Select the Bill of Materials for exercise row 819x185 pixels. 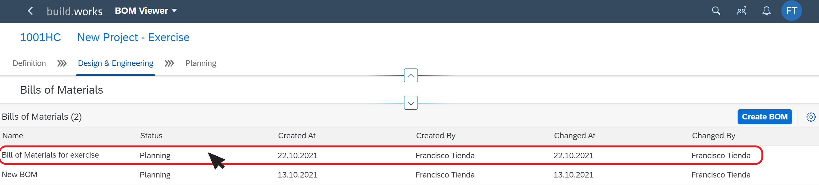pyautogui.click(x=409, y=155)
